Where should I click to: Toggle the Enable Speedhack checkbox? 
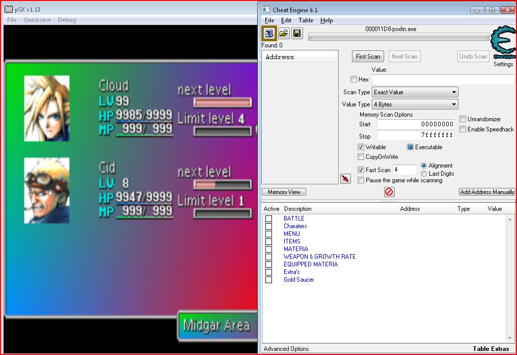462,129
